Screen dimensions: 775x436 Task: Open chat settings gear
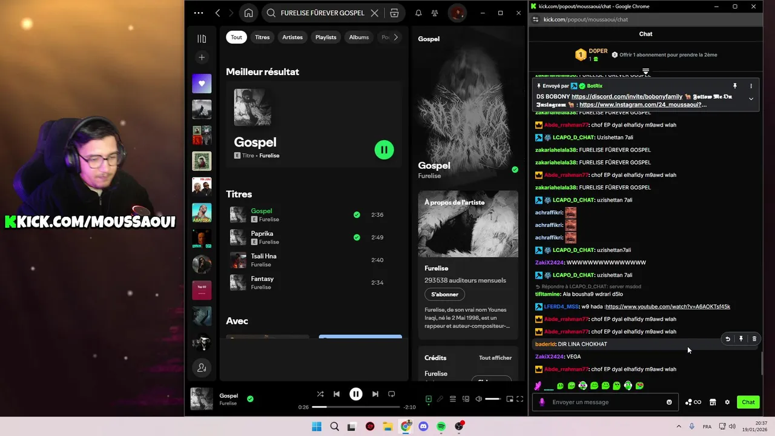pyautogui.click(x=727, y=402)
